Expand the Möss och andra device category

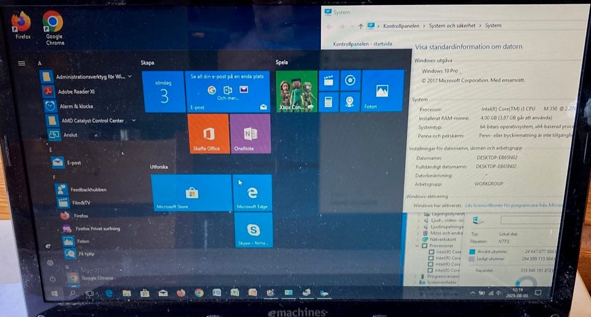point(419,233)
